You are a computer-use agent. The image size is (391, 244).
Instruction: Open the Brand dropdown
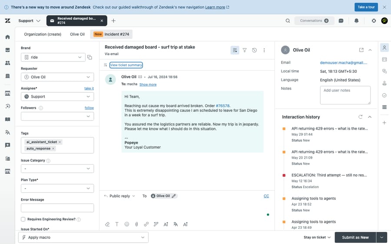point(53,58)
